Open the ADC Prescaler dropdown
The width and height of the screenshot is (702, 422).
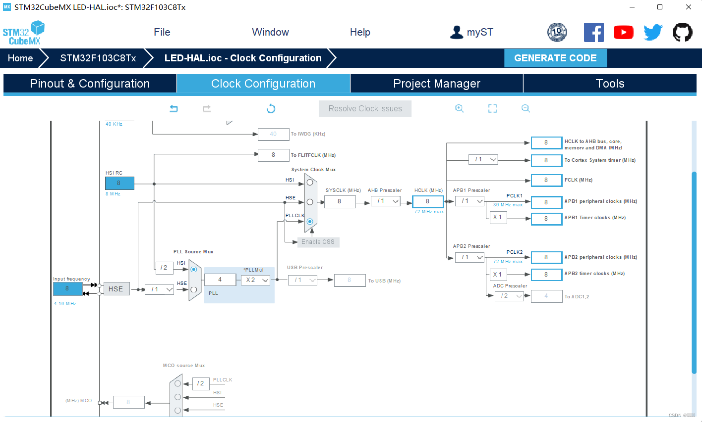[x=509, y=296]
